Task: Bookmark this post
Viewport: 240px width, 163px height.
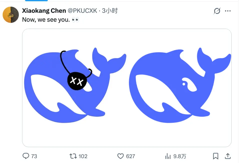Action: click(215, 156)
